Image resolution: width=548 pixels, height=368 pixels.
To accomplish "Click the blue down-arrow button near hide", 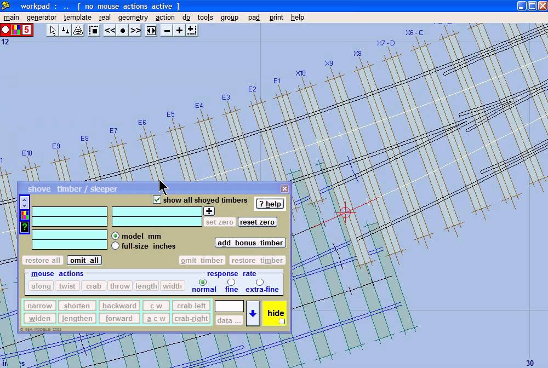I will [253, 314].
